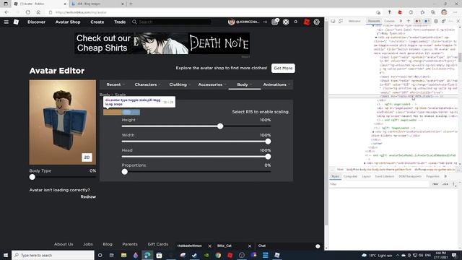
Task: Click the Redraw avatar link
Action: coord(88,196)
